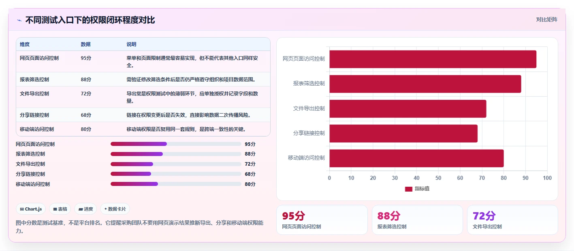Click the 100 tick on the chart x-axis
Screen dimensions: 574x251
pyautogui.click(x=547, y=178)
